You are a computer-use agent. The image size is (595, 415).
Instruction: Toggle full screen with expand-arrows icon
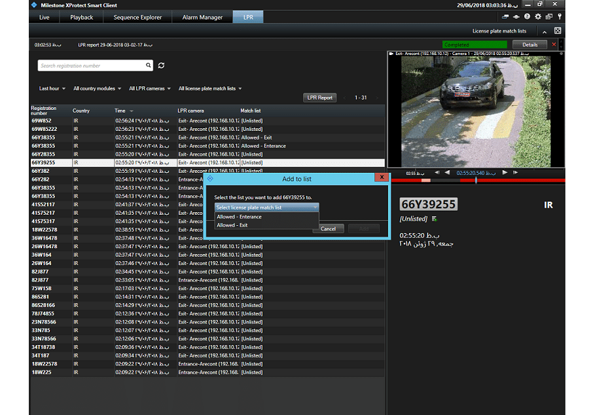[x=558, y=31]
